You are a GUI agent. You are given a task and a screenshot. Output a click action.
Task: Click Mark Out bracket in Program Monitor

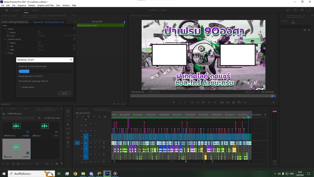pos(185,102)
